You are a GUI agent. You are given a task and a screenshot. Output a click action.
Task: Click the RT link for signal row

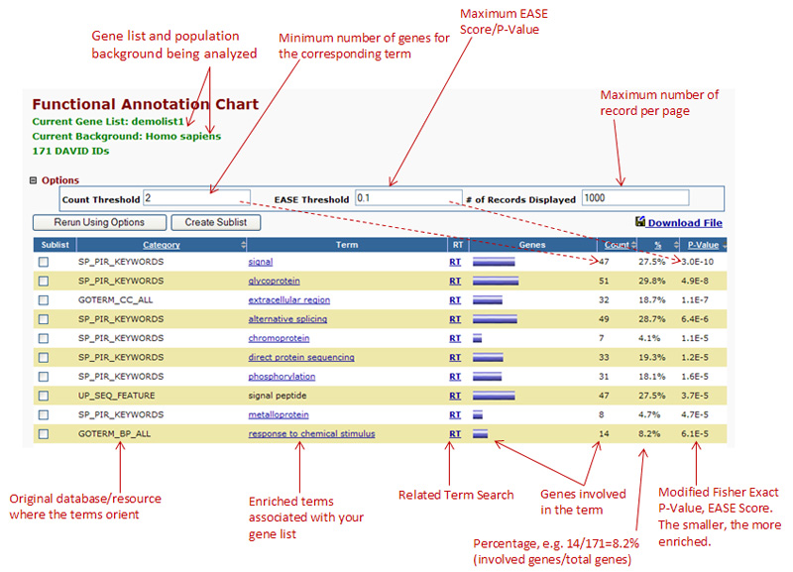[456, 262]
